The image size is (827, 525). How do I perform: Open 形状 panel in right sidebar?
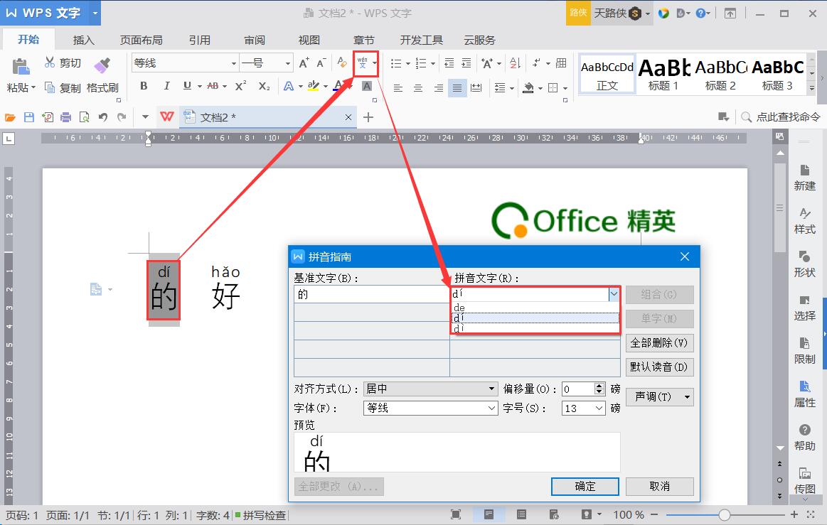point(804,264)
